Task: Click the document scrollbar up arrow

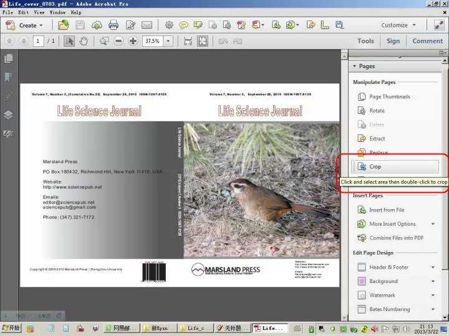Action: tap(344, 56)
